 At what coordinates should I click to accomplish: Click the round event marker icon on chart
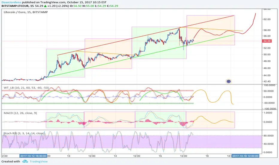click(x=228, y=82)
